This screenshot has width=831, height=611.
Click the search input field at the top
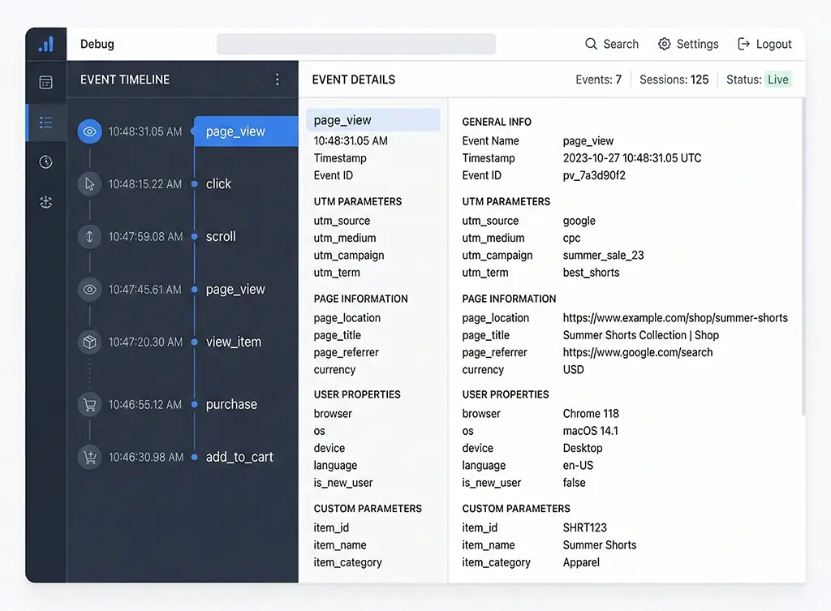pos(355,44)
